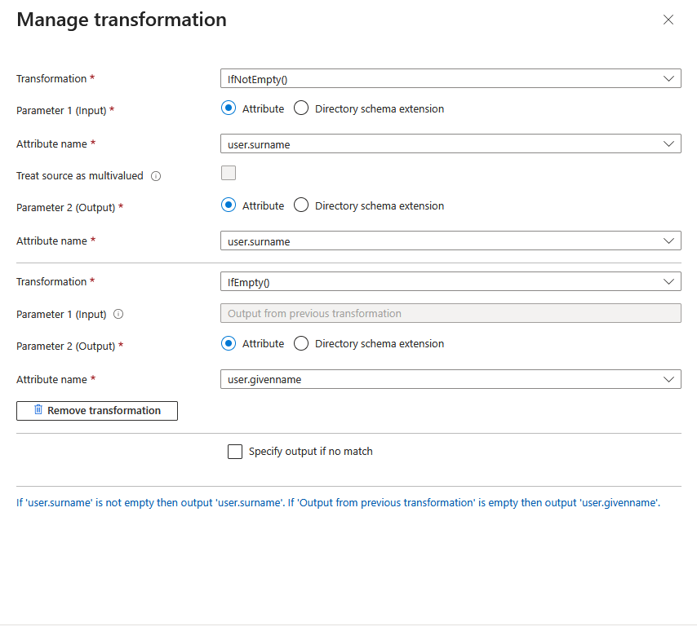Click trash icon on Remove transformation button
This screenshot has height=640, width=697.
38,410
